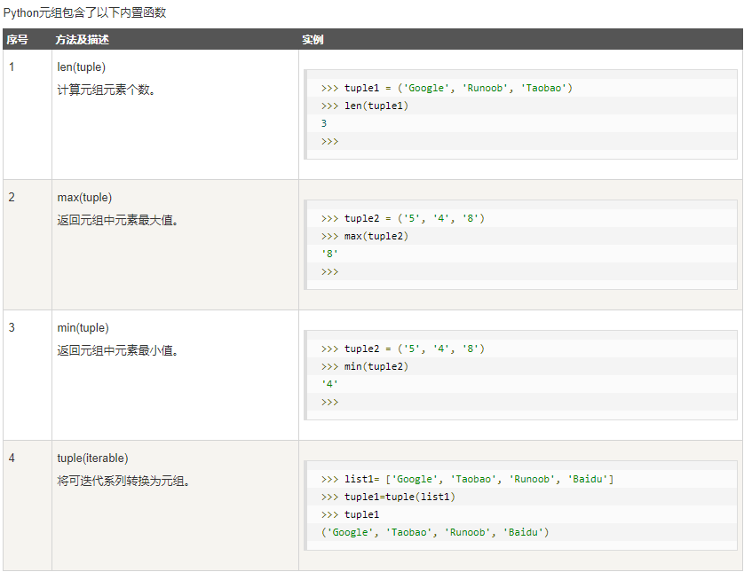Image resolution: width=744 pixels, height=572 pixels.
Task: Click the empty '>>>' prompt in len example
Action: point(329,141)
